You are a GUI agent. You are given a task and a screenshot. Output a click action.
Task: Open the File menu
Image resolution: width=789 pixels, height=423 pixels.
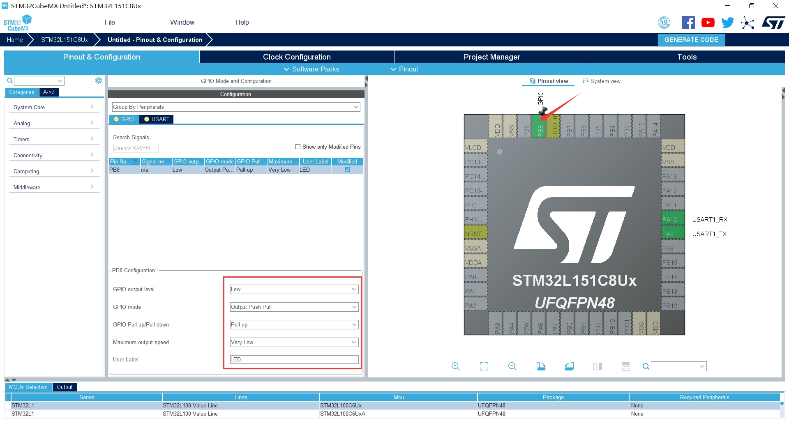[110, 22]
